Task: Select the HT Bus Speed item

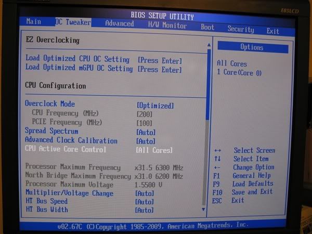Action: [47, 201]
